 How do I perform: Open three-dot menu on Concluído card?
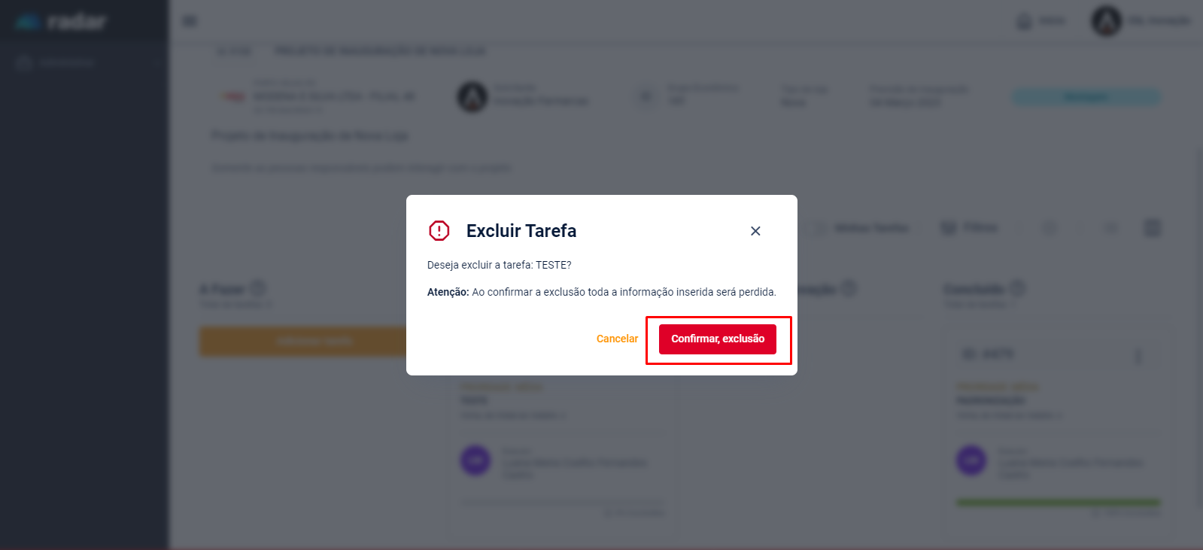pos(1138,355)
